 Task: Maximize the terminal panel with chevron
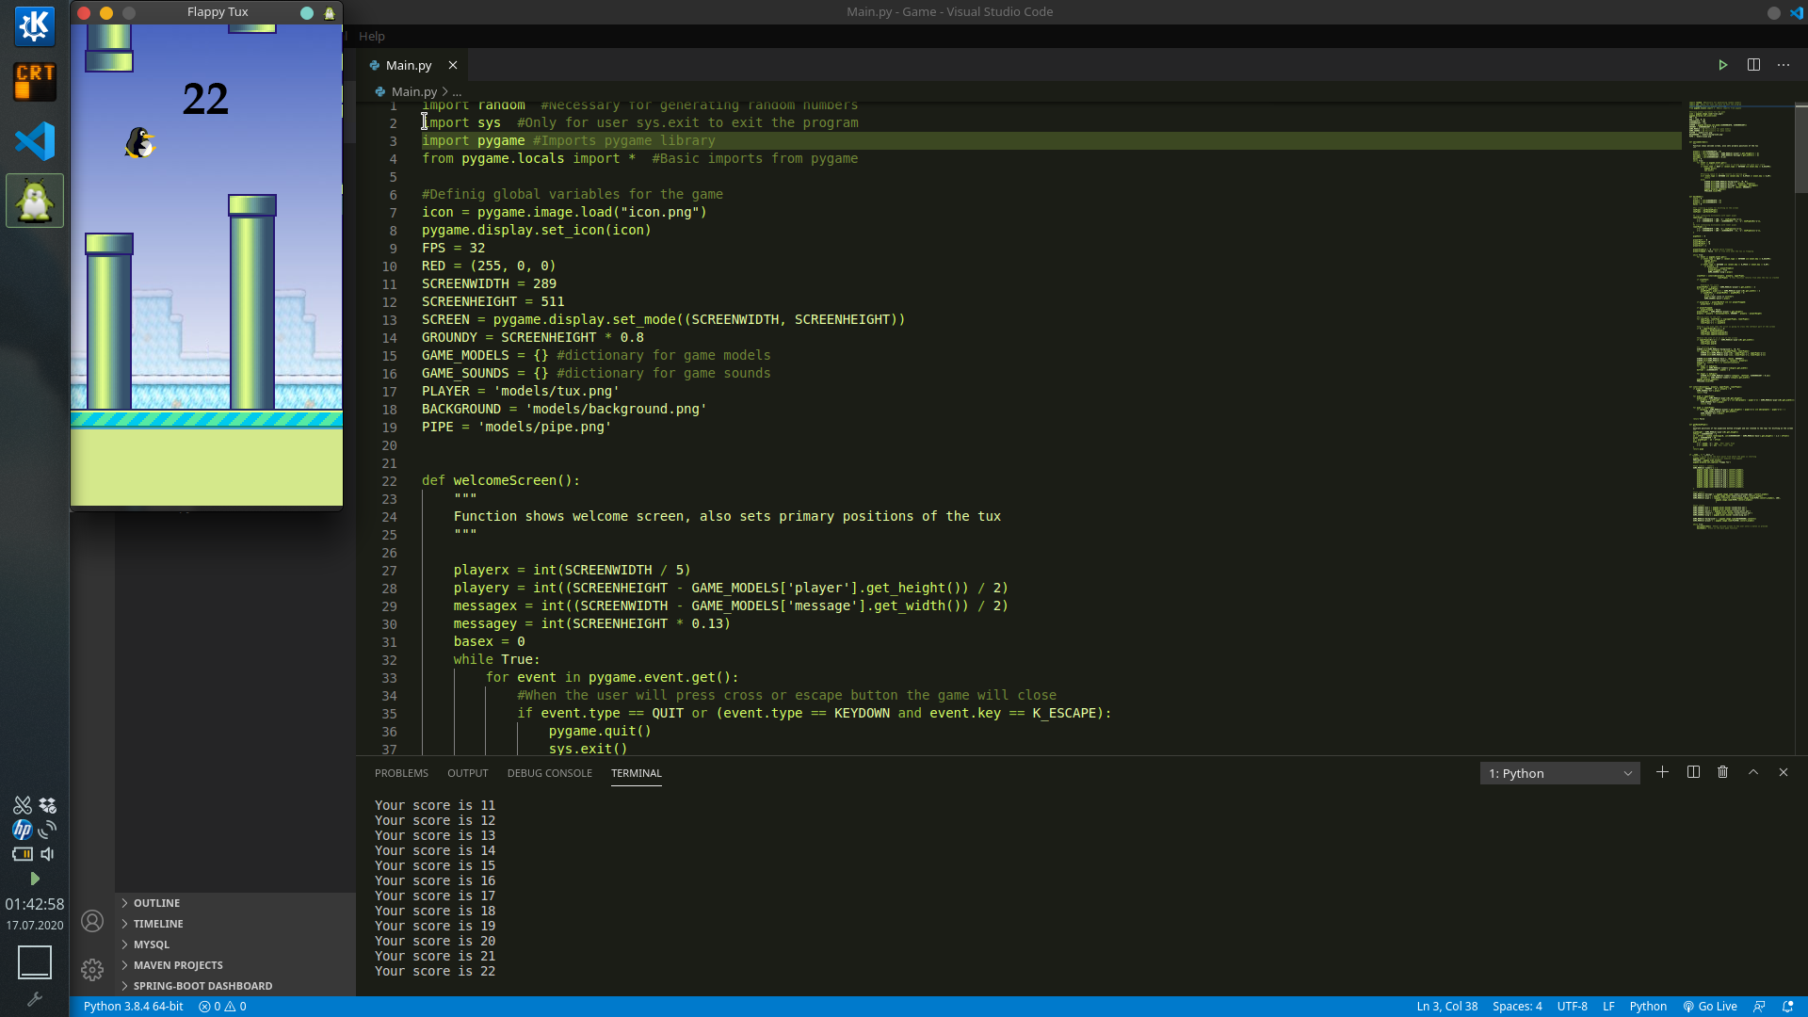pyautogui.click(x=1752, y=772)
